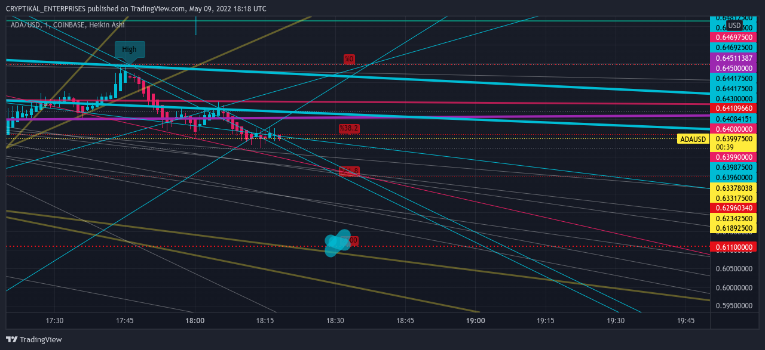Open the USD currency selector
Viewport: 765px width, 350px height.
(735, 26)
